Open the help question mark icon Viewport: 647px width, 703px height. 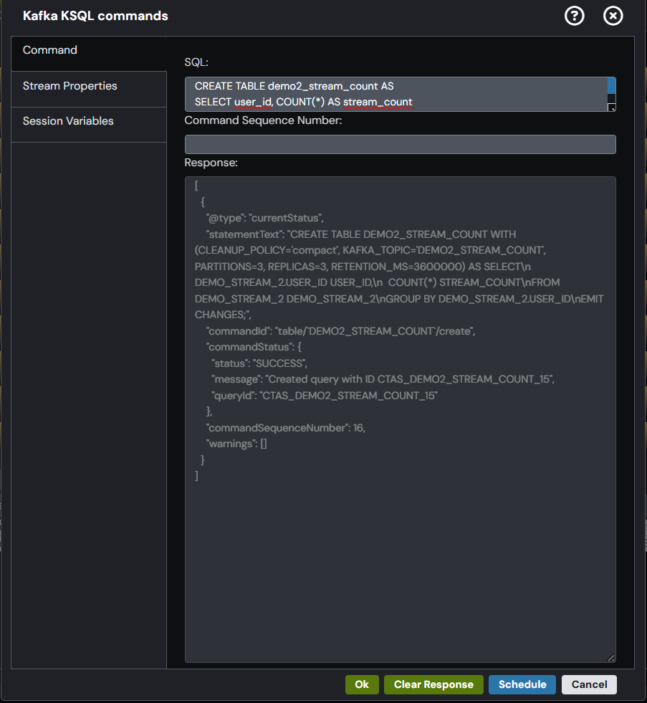click(574, 16)
